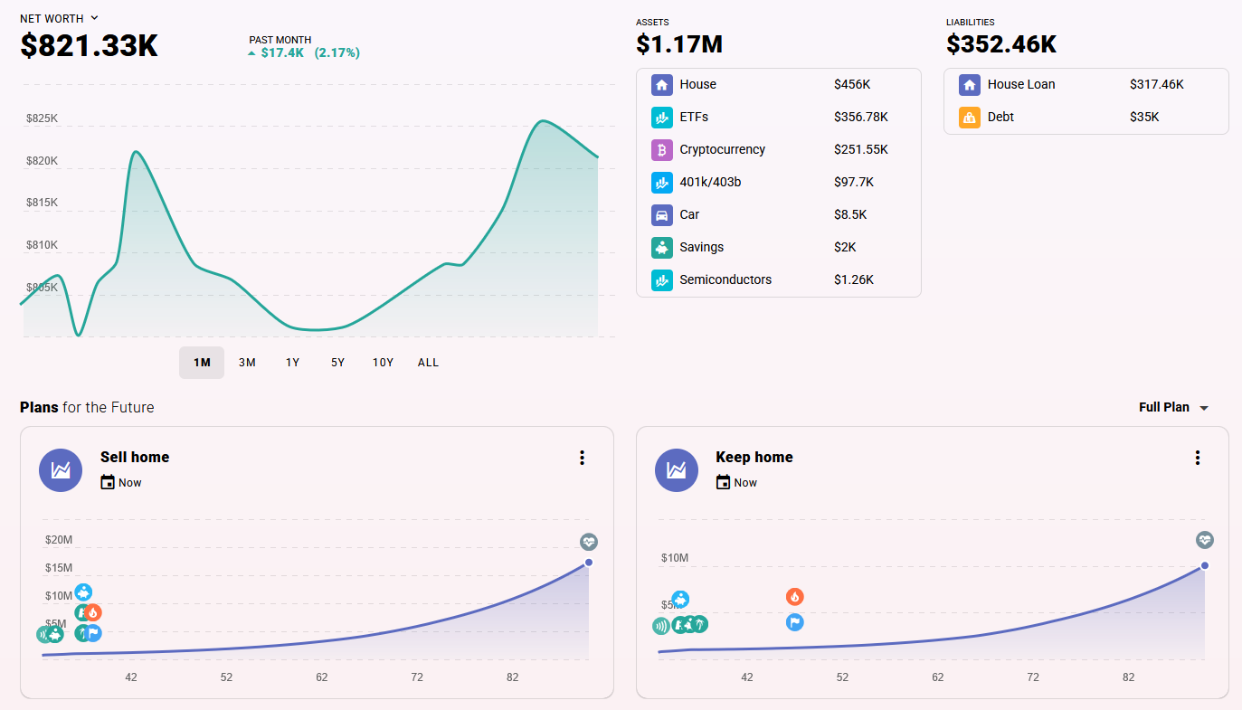This screenshot has height=710, width=1242.
Task: Select the ALL time range
Action: (x=428, y=363)
